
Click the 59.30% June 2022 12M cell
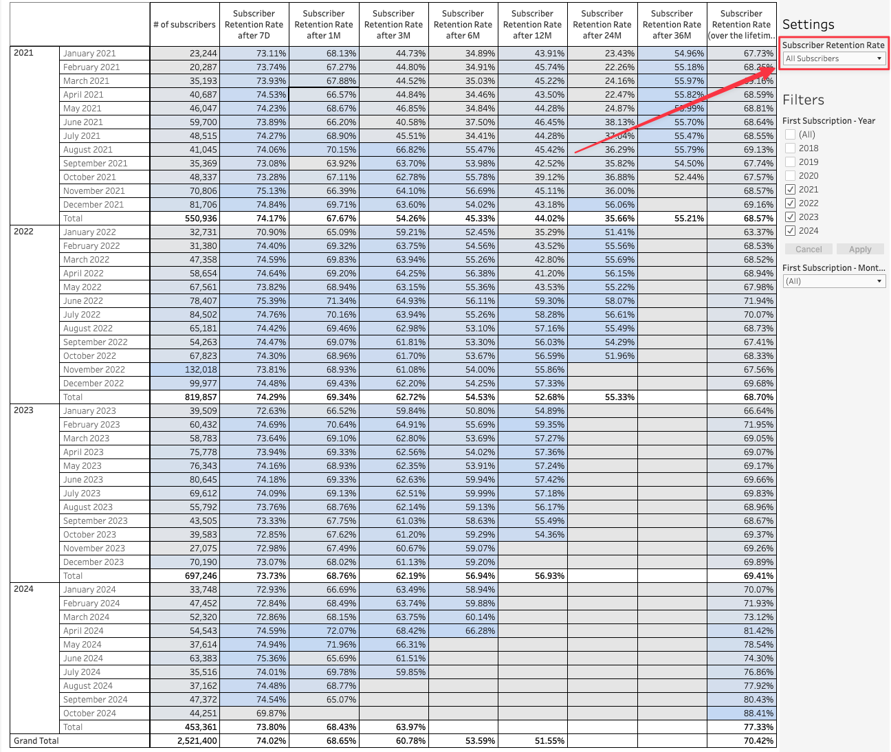[x=533, y=301]
